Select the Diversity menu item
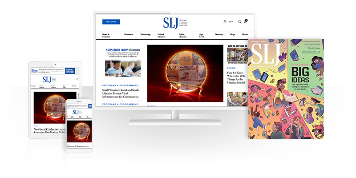Image resolution: width=356 pixels, height=178 pixels. pyautogui.click(x=219, y=34)
